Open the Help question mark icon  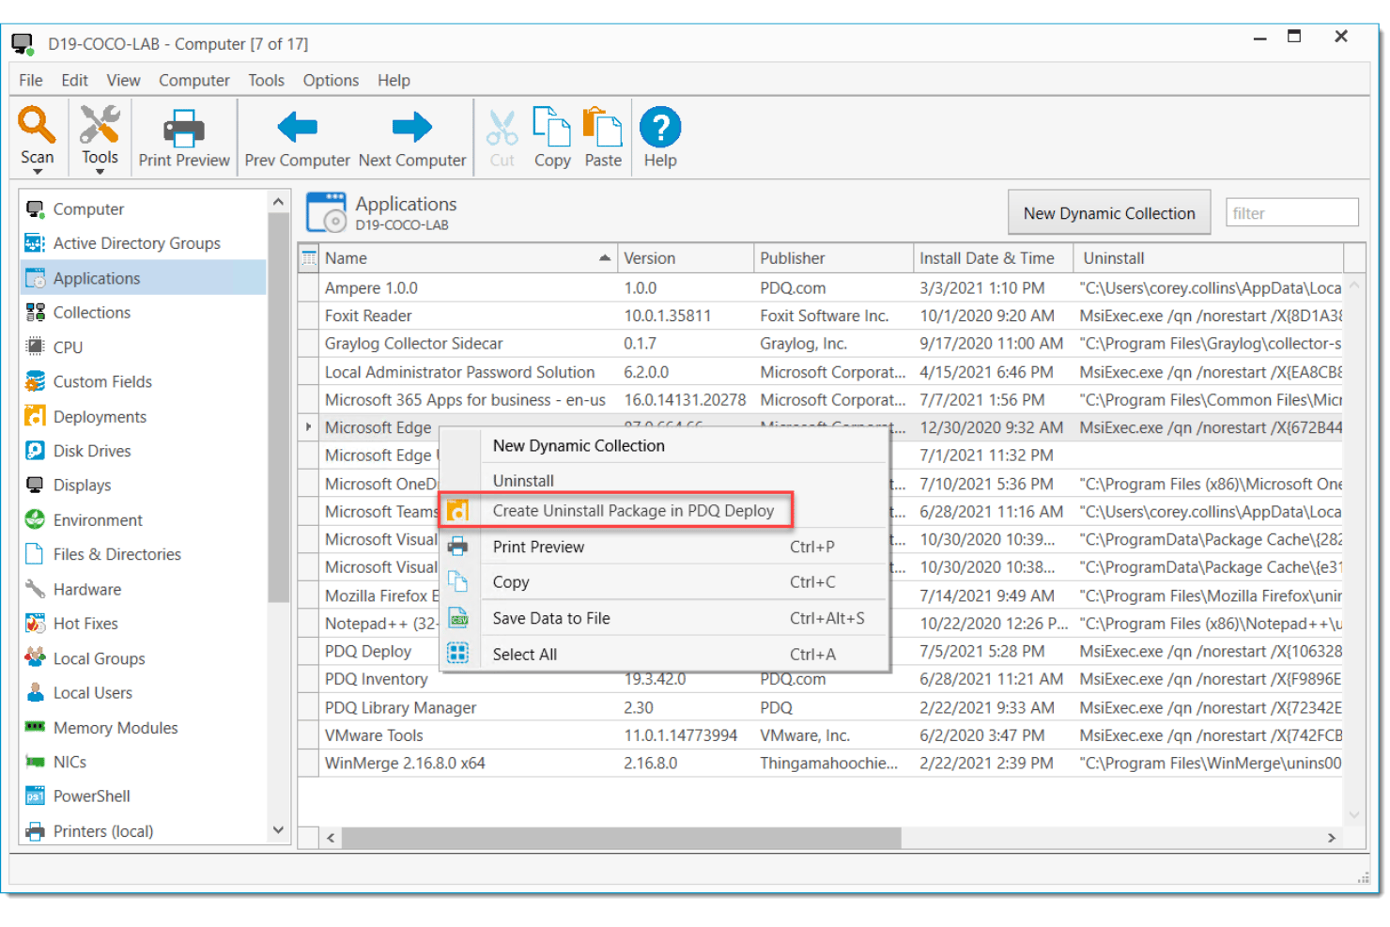(660, 127)
